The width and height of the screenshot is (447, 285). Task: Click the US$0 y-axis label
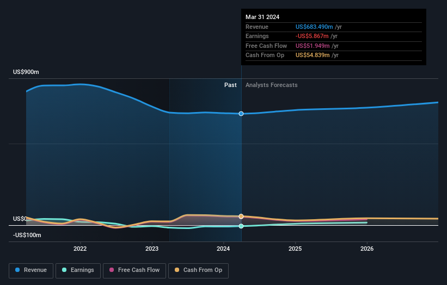tap(20, 219)
